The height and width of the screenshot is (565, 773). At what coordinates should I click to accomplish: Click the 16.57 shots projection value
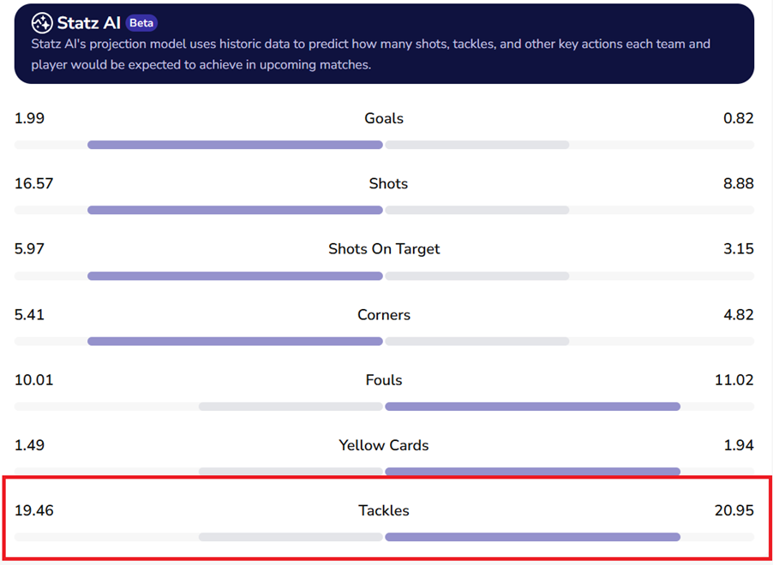coord(33,183)
